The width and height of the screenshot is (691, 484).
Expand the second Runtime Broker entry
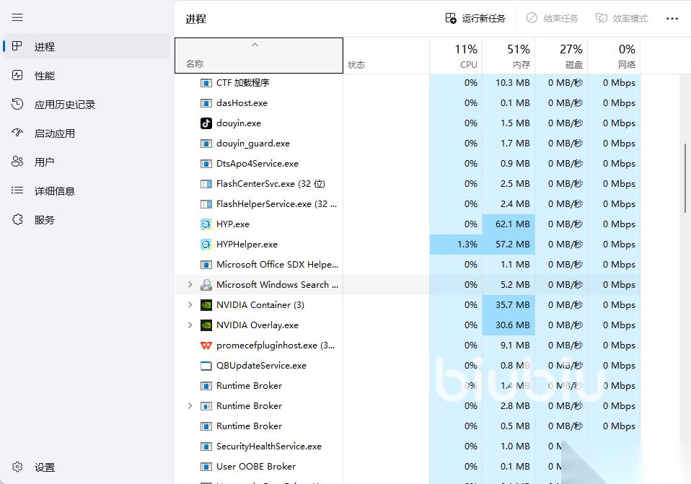190,406
